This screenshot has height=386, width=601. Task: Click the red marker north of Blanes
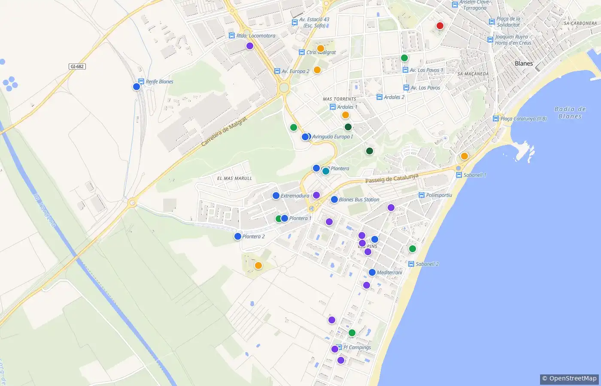click(x=440, y=26)
